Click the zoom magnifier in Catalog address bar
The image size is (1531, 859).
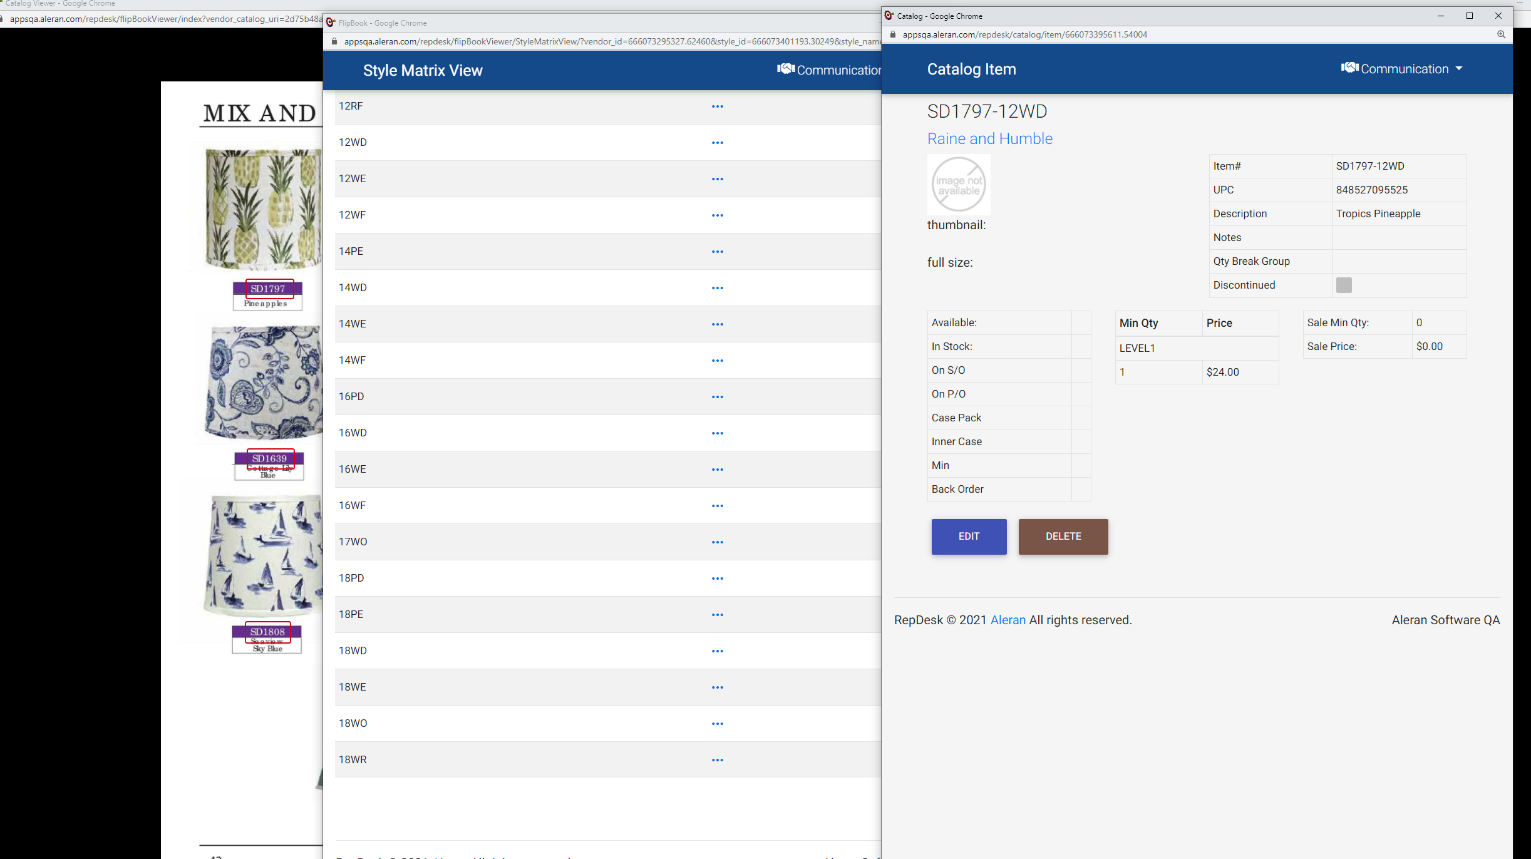click(1501, 34)
